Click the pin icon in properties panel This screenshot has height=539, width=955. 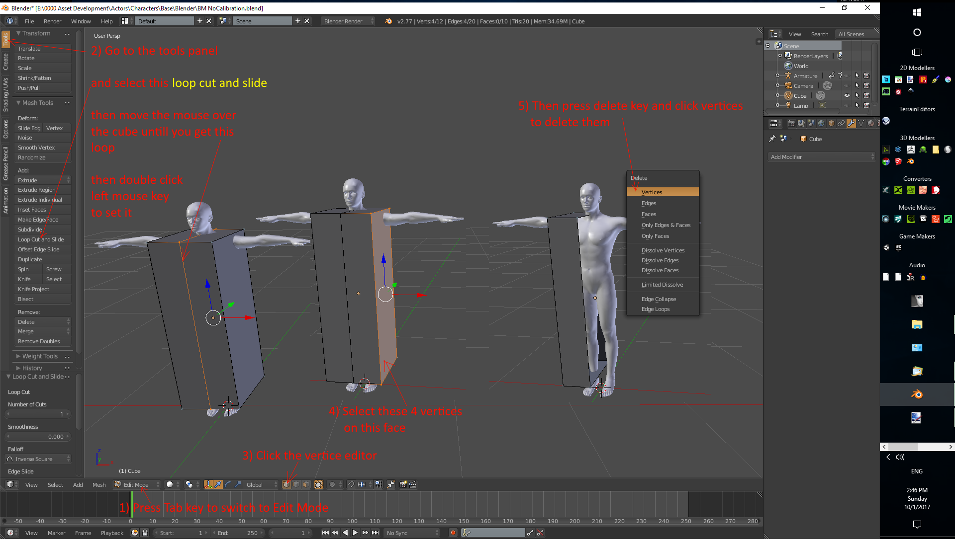click(772, 139)
